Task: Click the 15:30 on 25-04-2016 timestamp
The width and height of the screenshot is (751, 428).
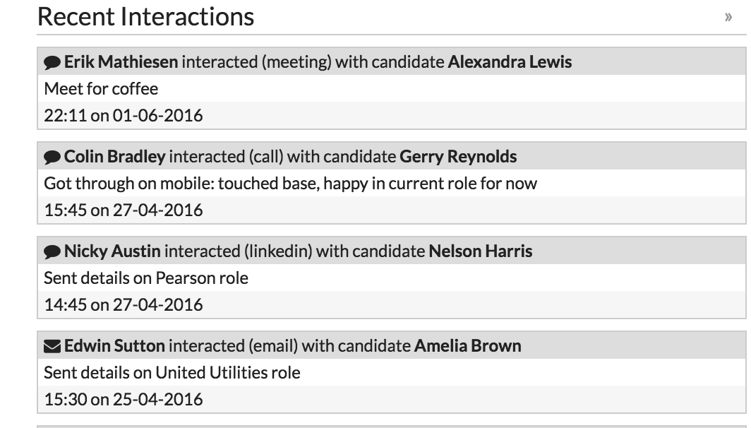Action: [x=123, y=399]
